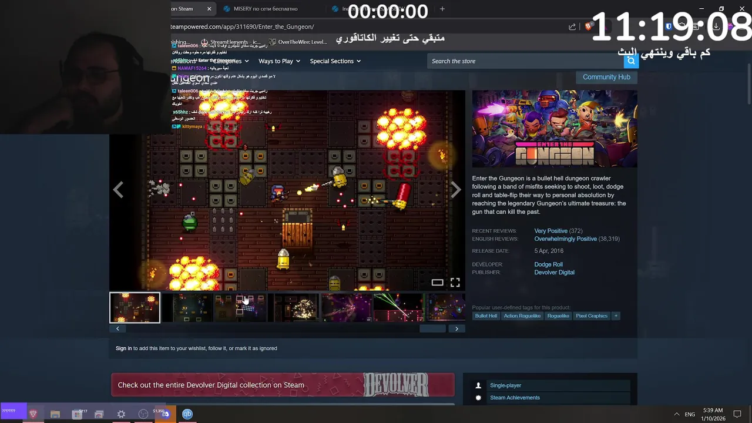Expand the Ways to Play menu
The height and width of the screenshot is (423, 752).
[279, 61]
